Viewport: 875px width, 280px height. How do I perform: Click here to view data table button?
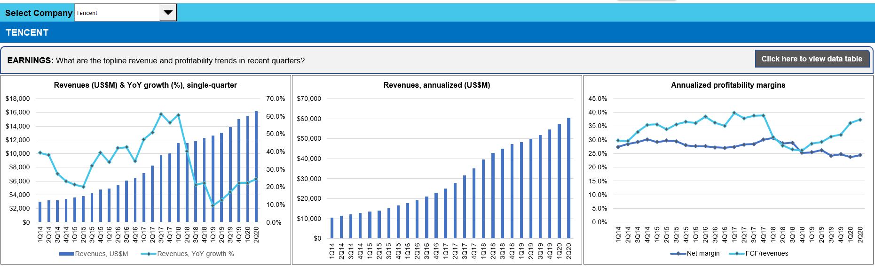(812, 59)
